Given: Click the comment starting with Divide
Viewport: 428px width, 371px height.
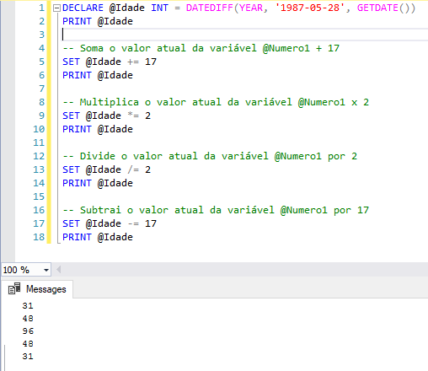Looking at the screenshot, I should click(210, 156).
